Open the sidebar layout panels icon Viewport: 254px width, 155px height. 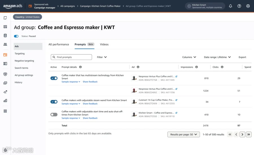[5, 64]
